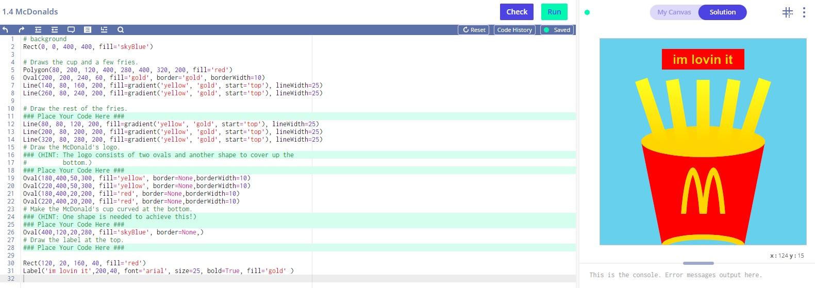
Task: Open the editor search tool
Action: click(x=121, y=30)
